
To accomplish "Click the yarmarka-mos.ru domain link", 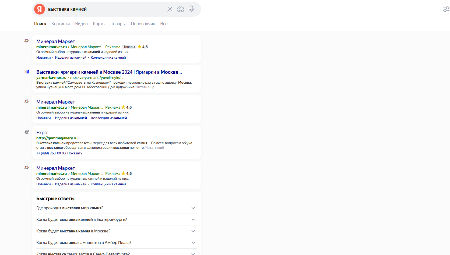I will coord(51,77).
